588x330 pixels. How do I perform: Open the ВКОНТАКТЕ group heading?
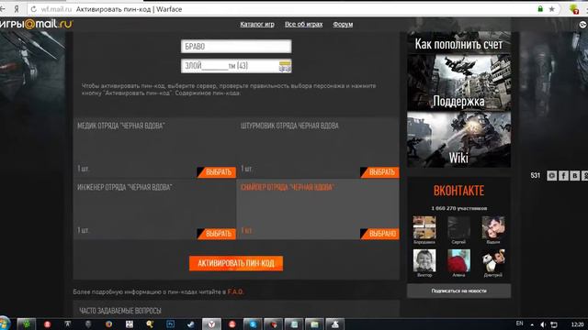458,191
